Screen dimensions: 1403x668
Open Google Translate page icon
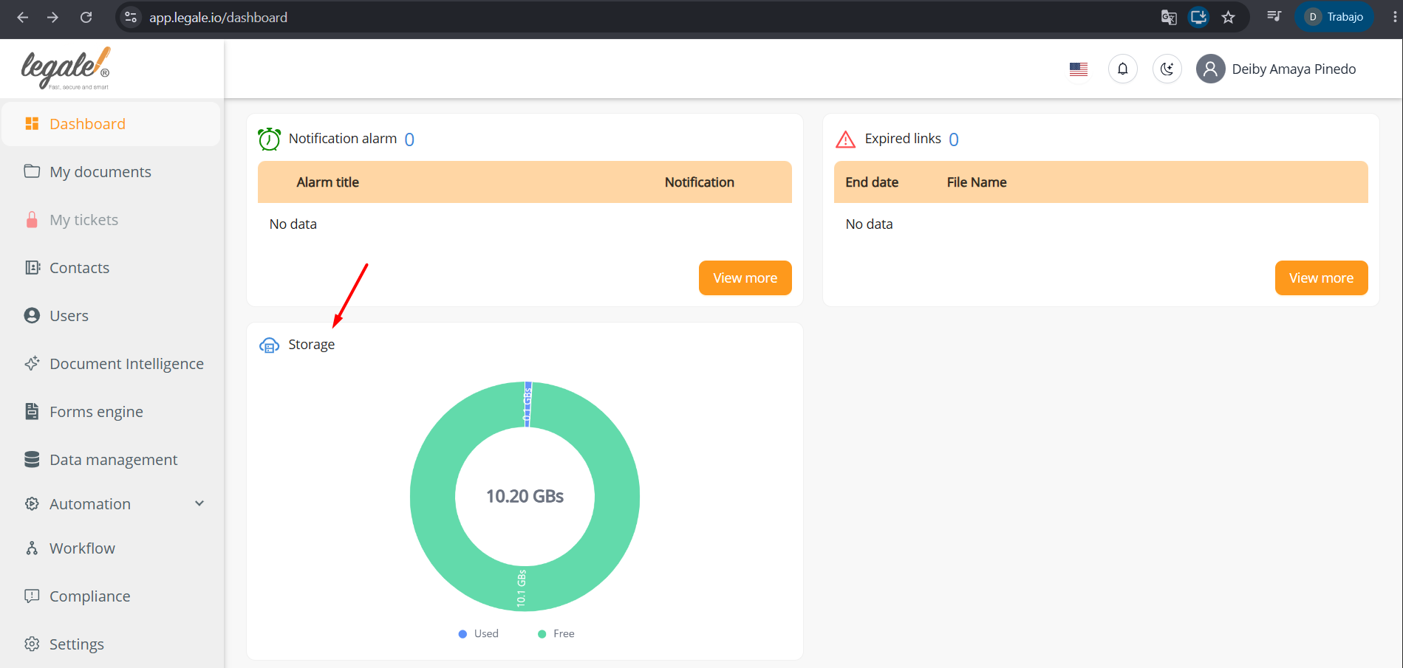click(1169, 17)
